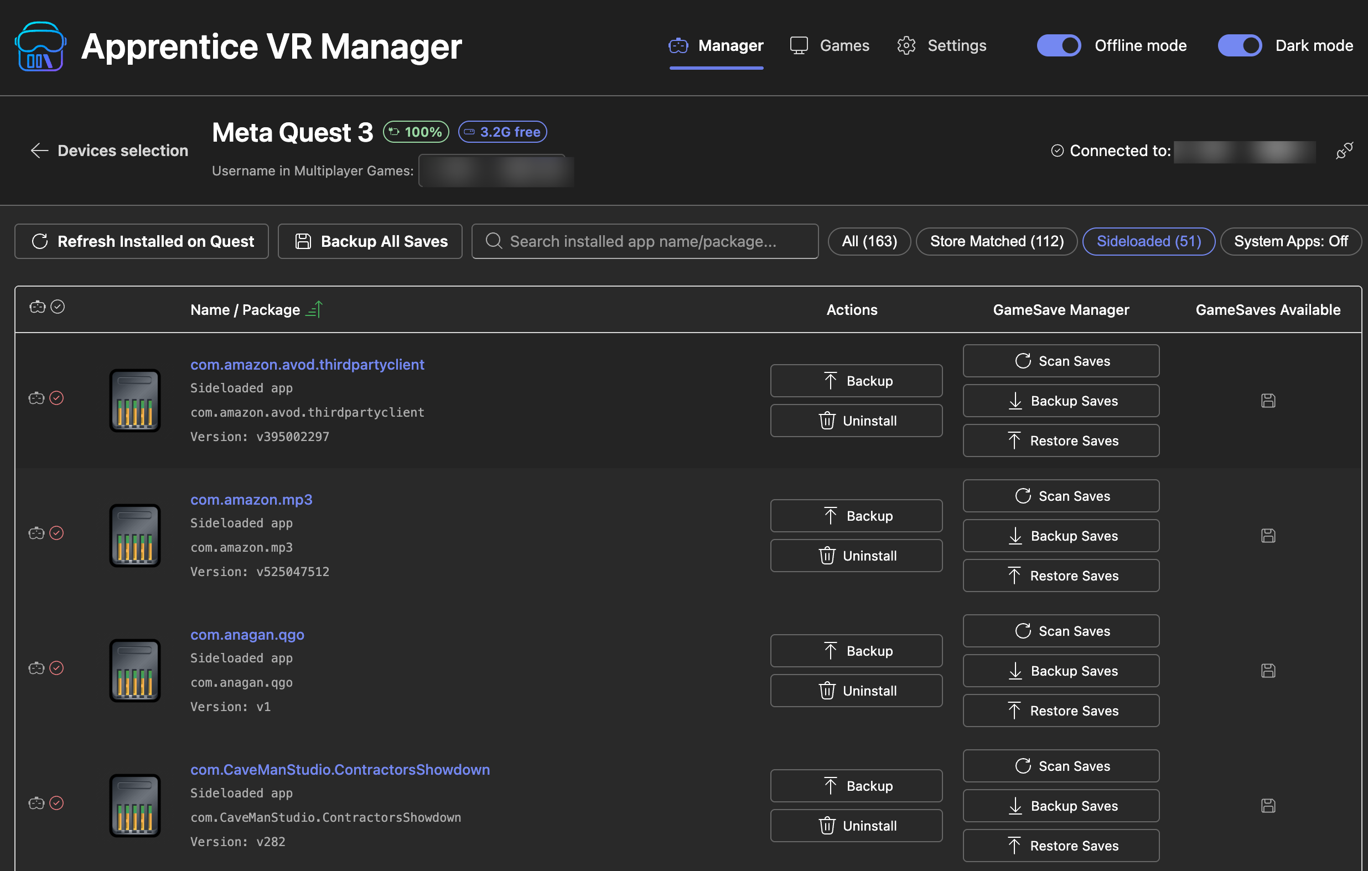Click the disconnect plug icon next to Connected to
This screenshot has height=871, width=1368.
(x=1344, y=151)
